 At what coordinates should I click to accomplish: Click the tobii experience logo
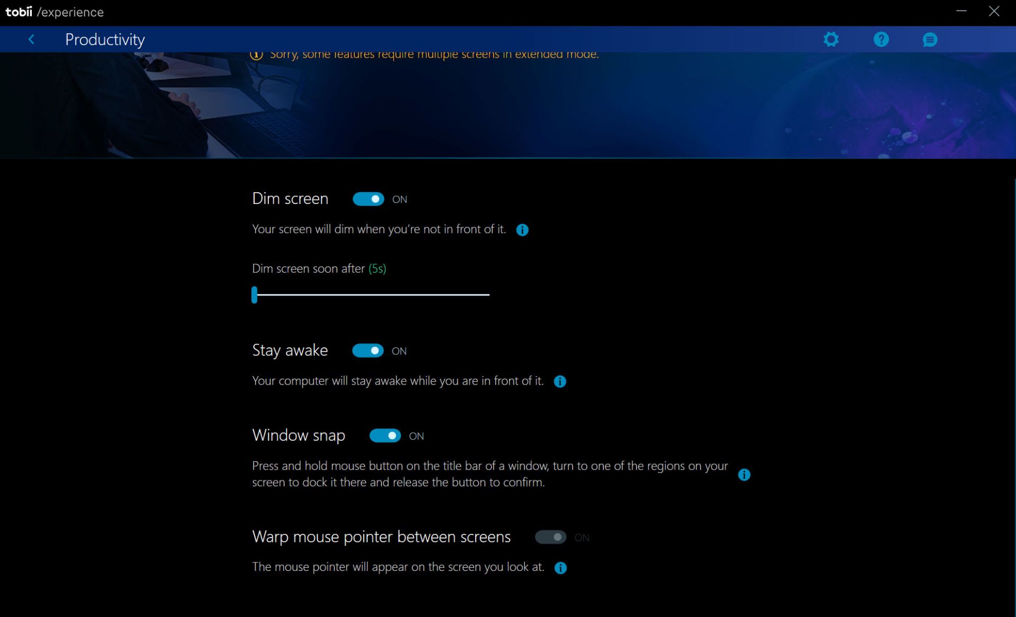pos(55,12)
